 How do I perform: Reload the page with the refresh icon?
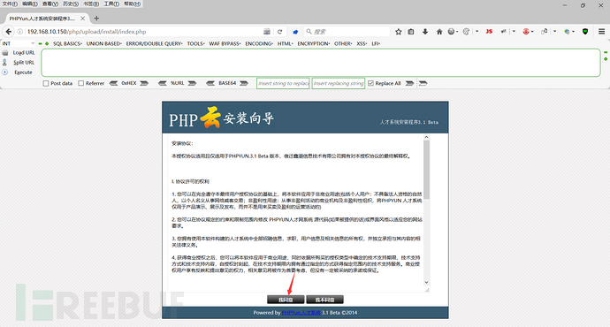coord(279,32)
